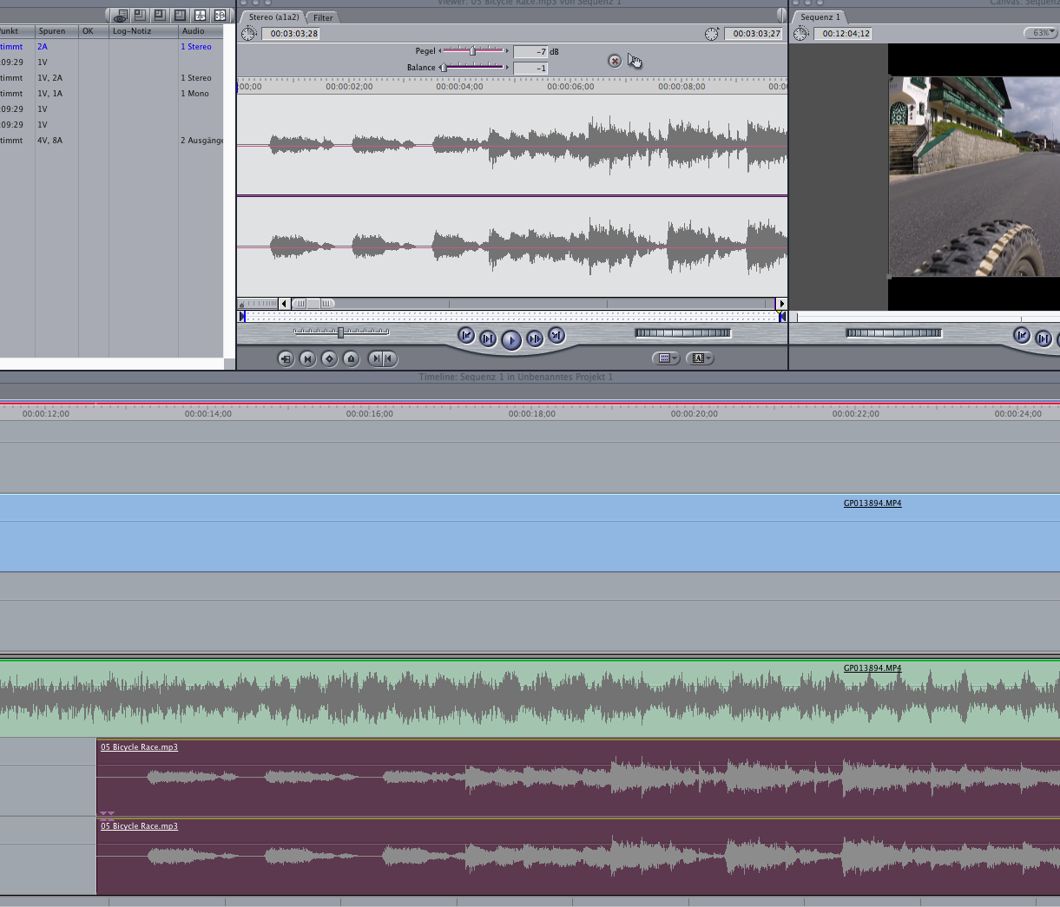Click Go to Previous Edit in Viewer
The image size is (1060, 907).
point(466,336)
